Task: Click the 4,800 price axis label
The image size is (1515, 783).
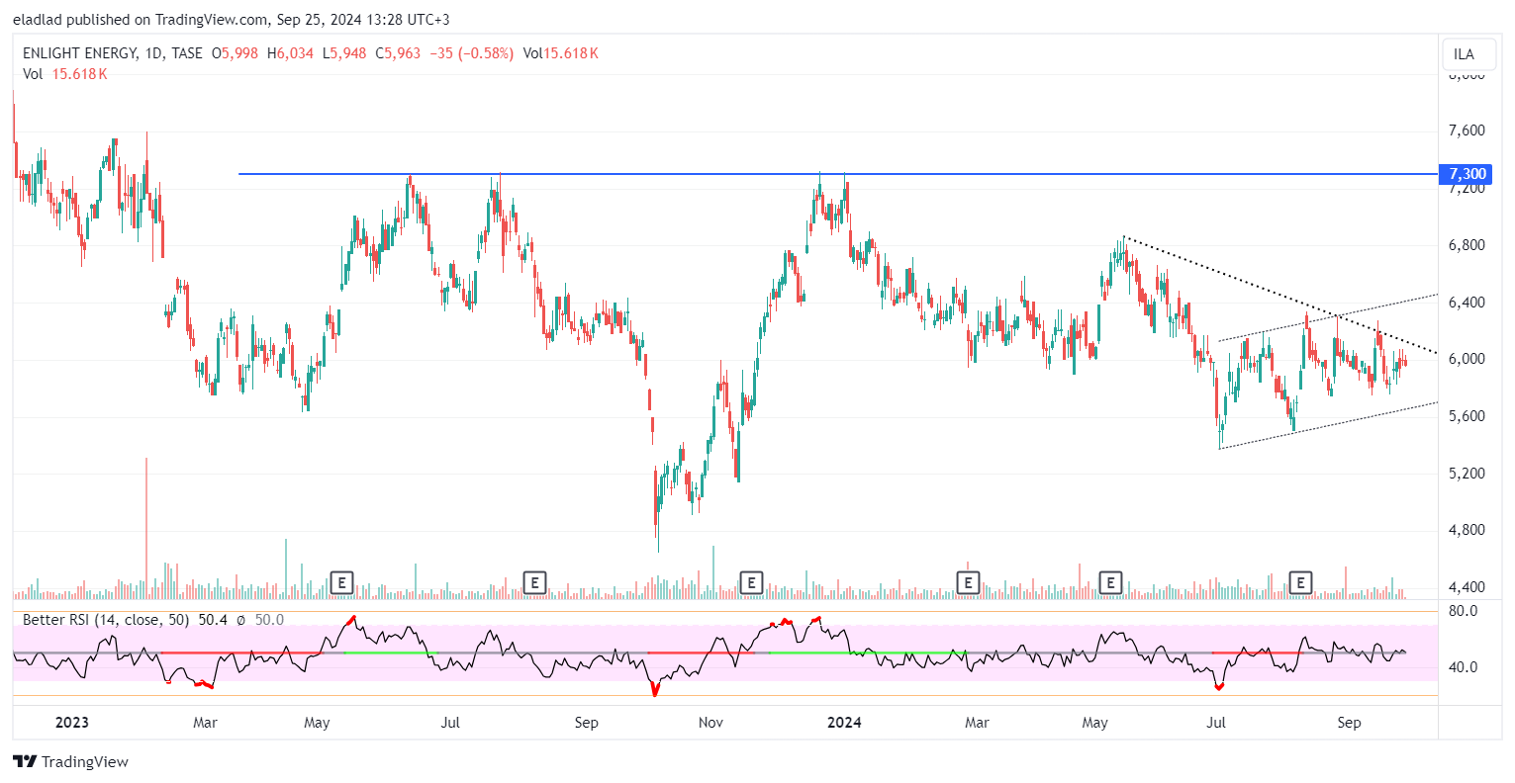Action: (1467, 530)
